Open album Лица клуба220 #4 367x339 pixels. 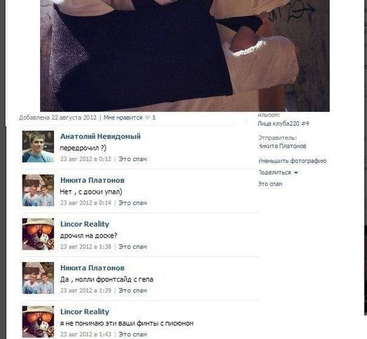coord(283,123)
